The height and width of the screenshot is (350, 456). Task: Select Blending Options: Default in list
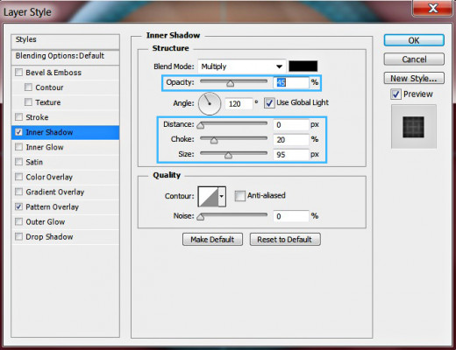pos(65,56)
